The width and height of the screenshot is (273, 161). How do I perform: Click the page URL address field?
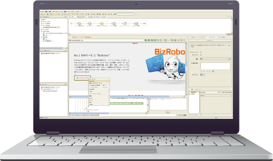click(x=106, y=40)
